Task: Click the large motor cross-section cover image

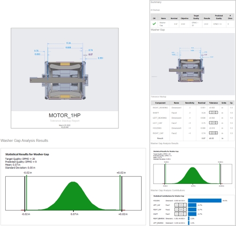Action: [65, 70]
